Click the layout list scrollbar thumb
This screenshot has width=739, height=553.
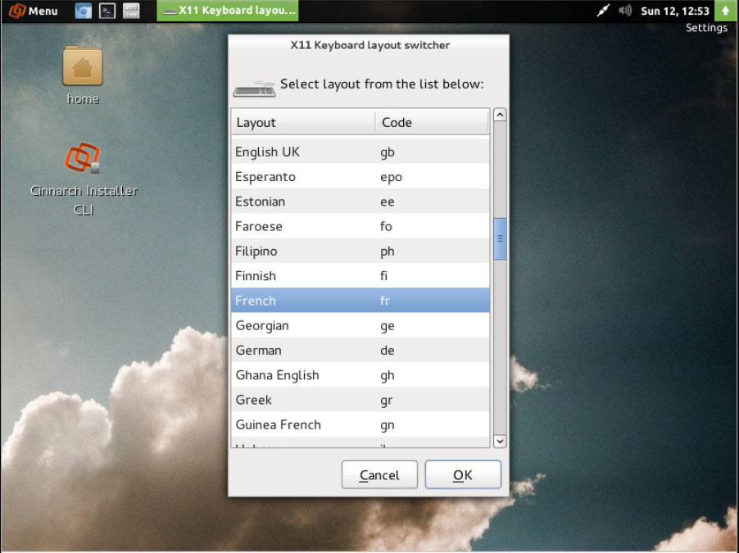pyautogui.click(x=500, y=238)
